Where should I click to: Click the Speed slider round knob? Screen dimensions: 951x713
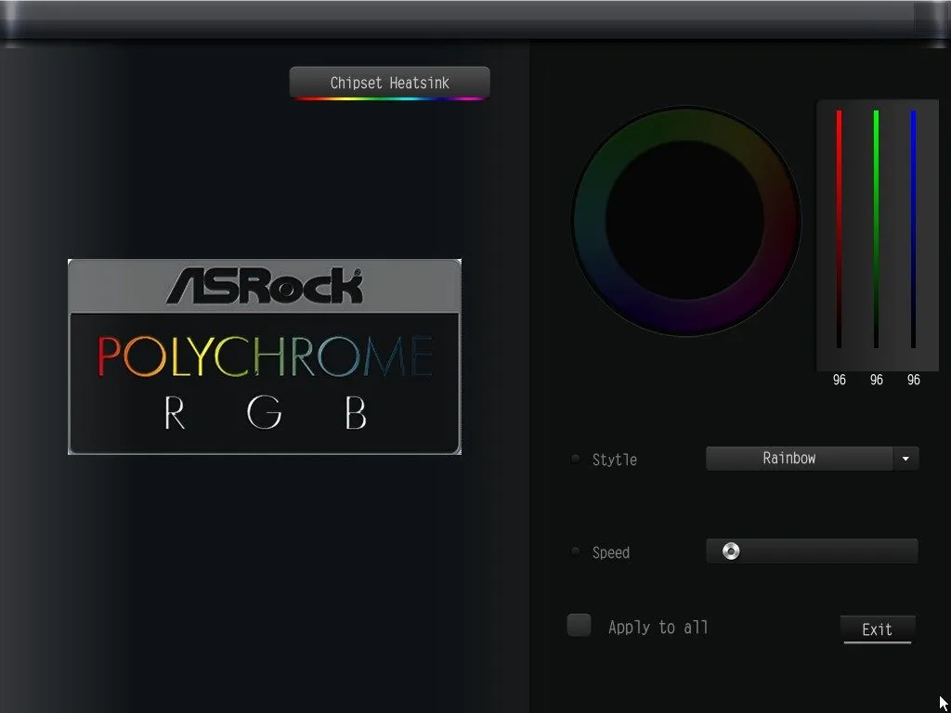coord(731,551)
